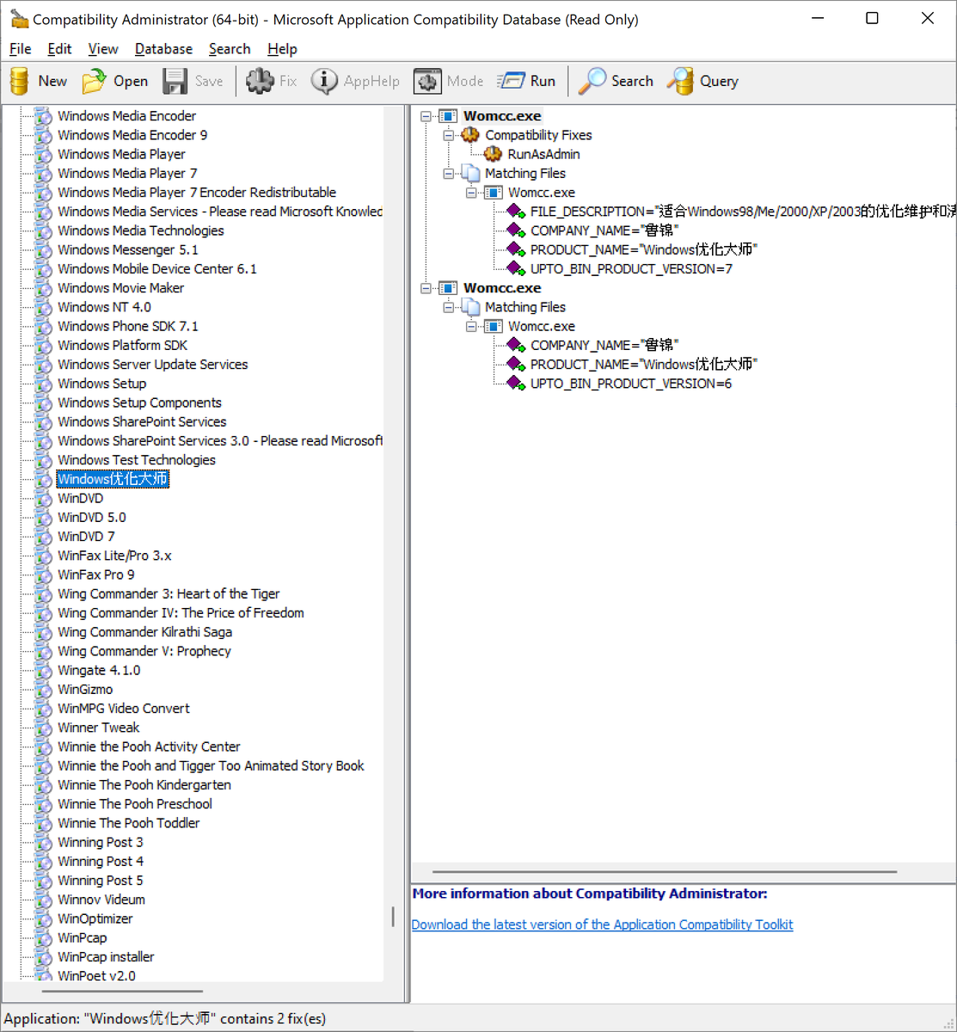Open the File menu

point(20,49)
